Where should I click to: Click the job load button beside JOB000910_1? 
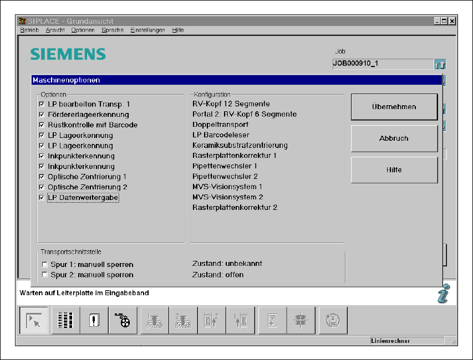coord(440,64)
